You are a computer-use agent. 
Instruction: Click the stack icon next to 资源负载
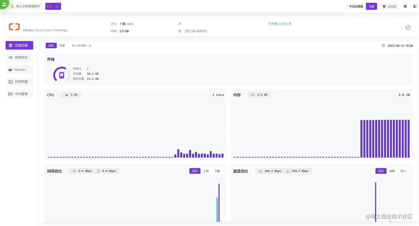click(11, 45)
